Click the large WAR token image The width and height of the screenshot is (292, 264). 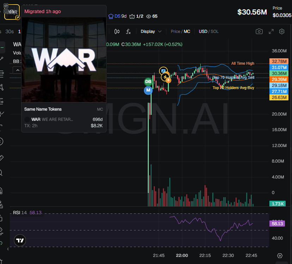[64, 60]
